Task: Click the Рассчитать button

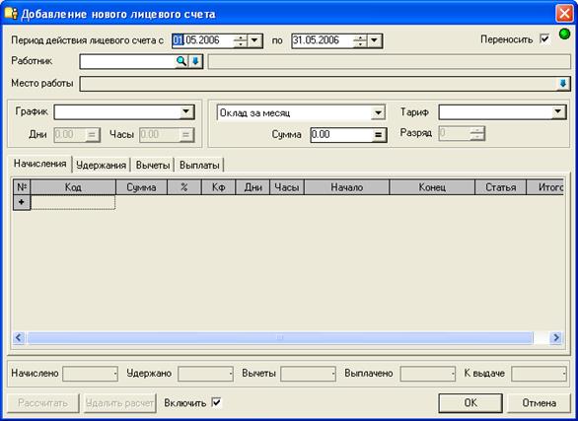Action: click(x=42, y=403)
